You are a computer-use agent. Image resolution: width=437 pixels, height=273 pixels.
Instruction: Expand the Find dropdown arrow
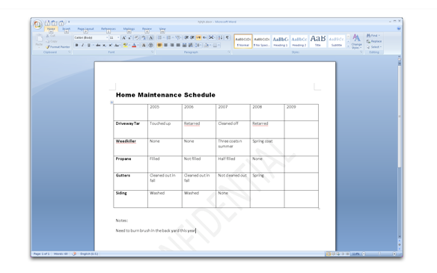click(379, 36)
